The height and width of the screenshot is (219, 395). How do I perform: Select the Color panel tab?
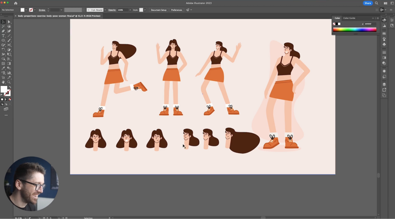337,18
